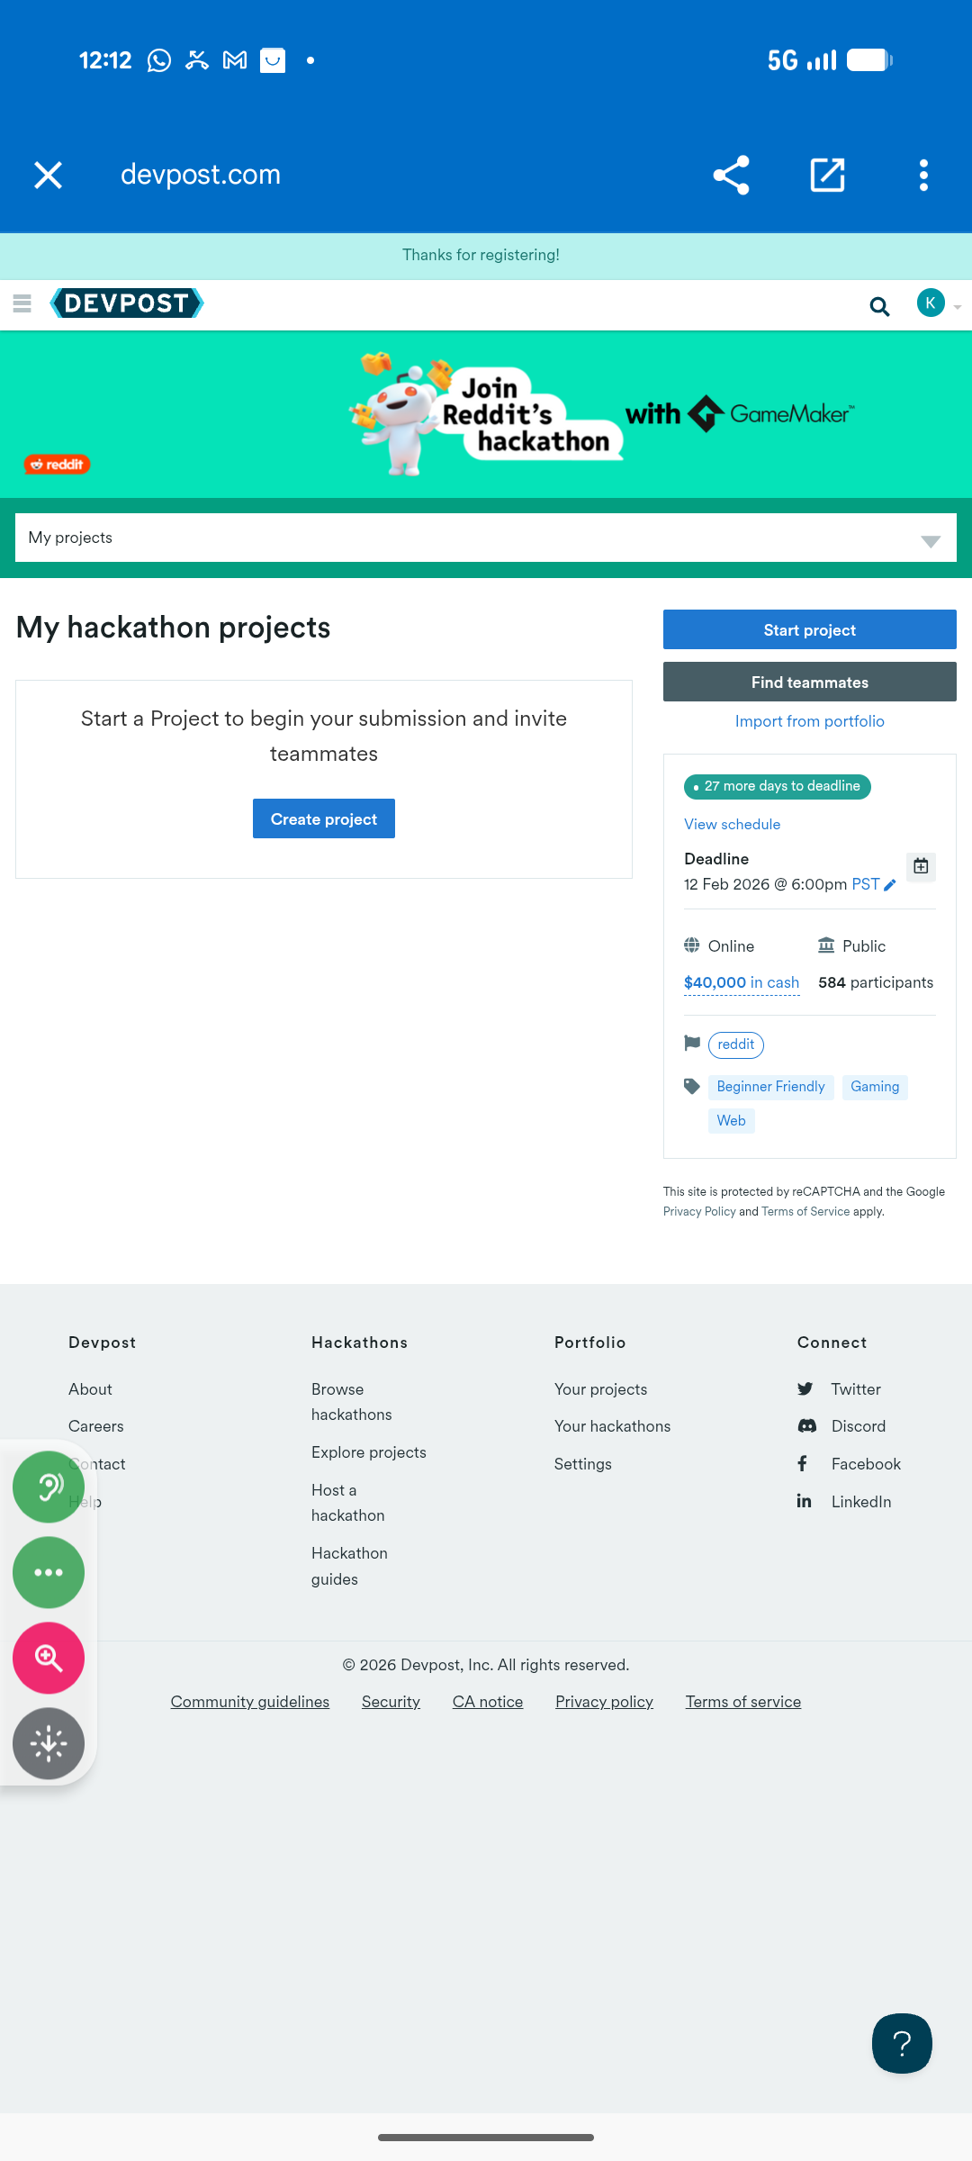Open Explore projects footer link

[369, 1452]
